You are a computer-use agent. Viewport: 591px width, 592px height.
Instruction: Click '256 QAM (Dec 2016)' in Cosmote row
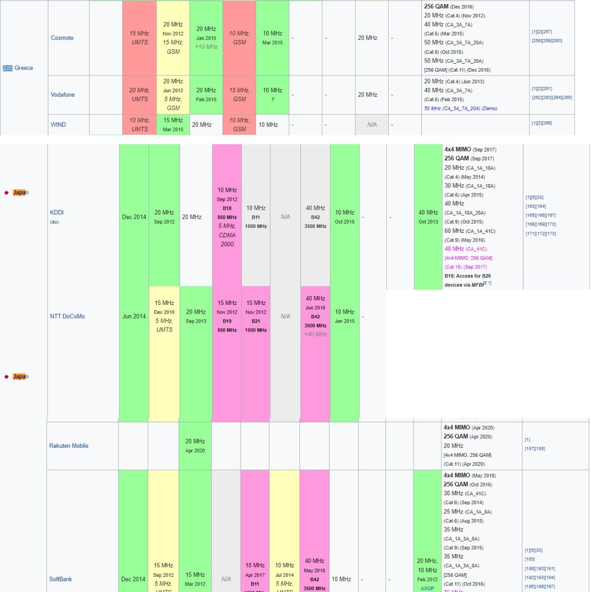pos(449,7)
